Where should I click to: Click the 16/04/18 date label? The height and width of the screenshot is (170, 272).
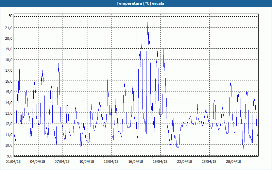pyautogui.click(x=136, y=162)
